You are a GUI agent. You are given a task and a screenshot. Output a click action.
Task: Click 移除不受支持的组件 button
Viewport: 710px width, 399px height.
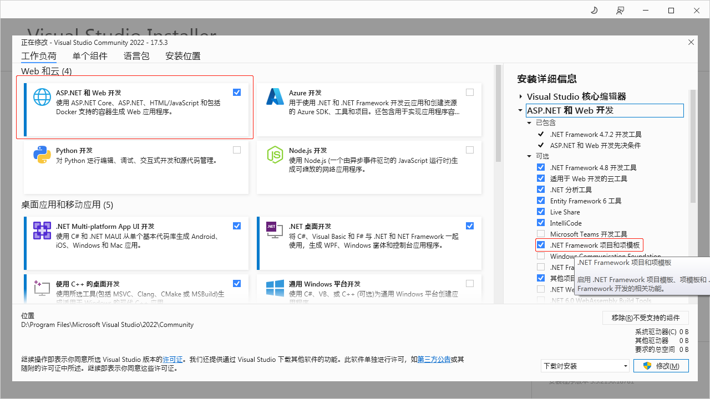coord(646,318)
